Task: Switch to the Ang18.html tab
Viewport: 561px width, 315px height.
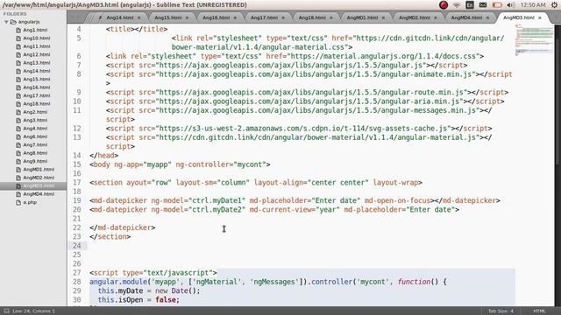Action: (x=312, y=17)
